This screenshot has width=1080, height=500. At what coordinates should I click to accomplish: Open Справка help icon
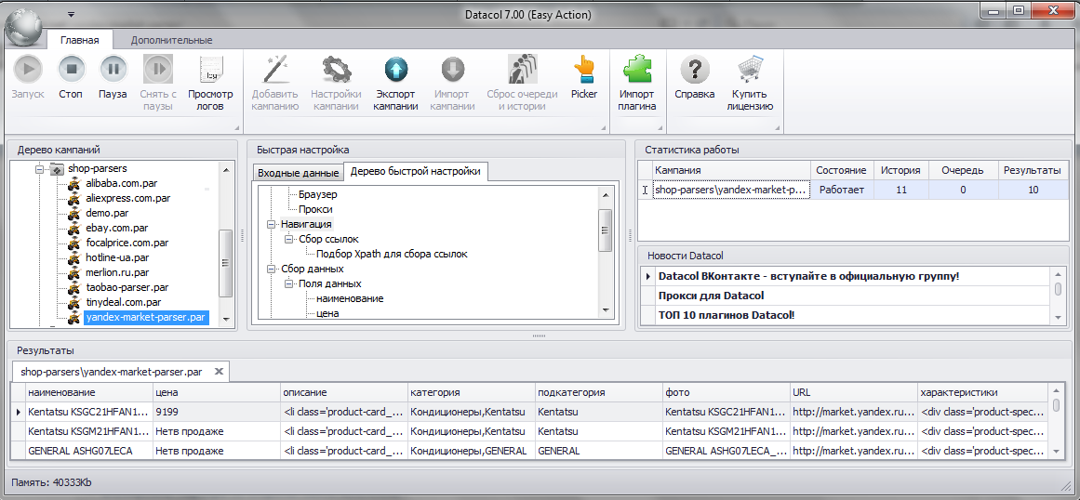694,70
